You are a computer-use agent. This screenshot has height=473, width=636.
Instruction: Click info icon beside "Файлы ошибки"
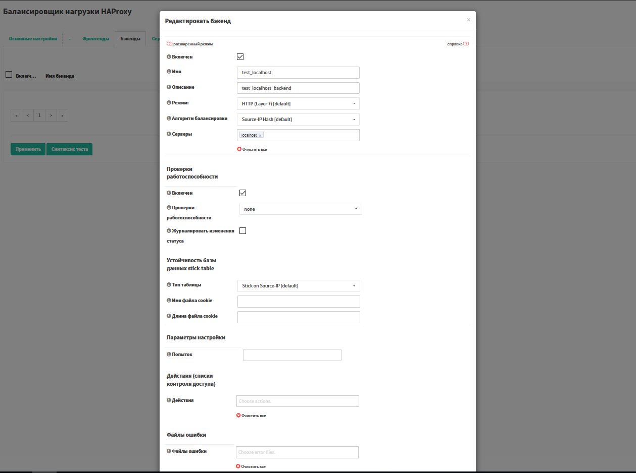point(169,451)
